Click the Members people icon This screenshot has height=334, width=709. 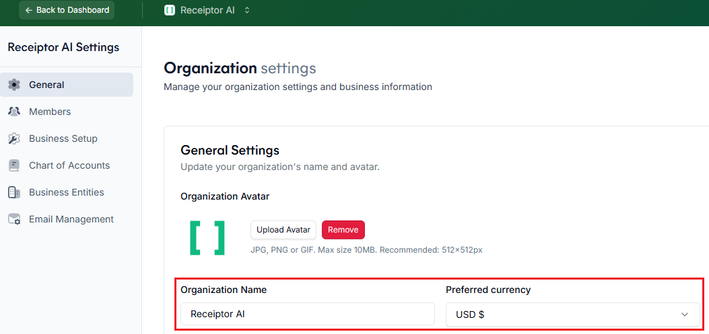(14, 112)
